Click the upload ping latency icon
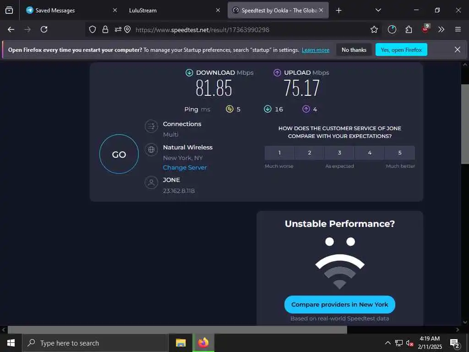 tap(306, 109)
